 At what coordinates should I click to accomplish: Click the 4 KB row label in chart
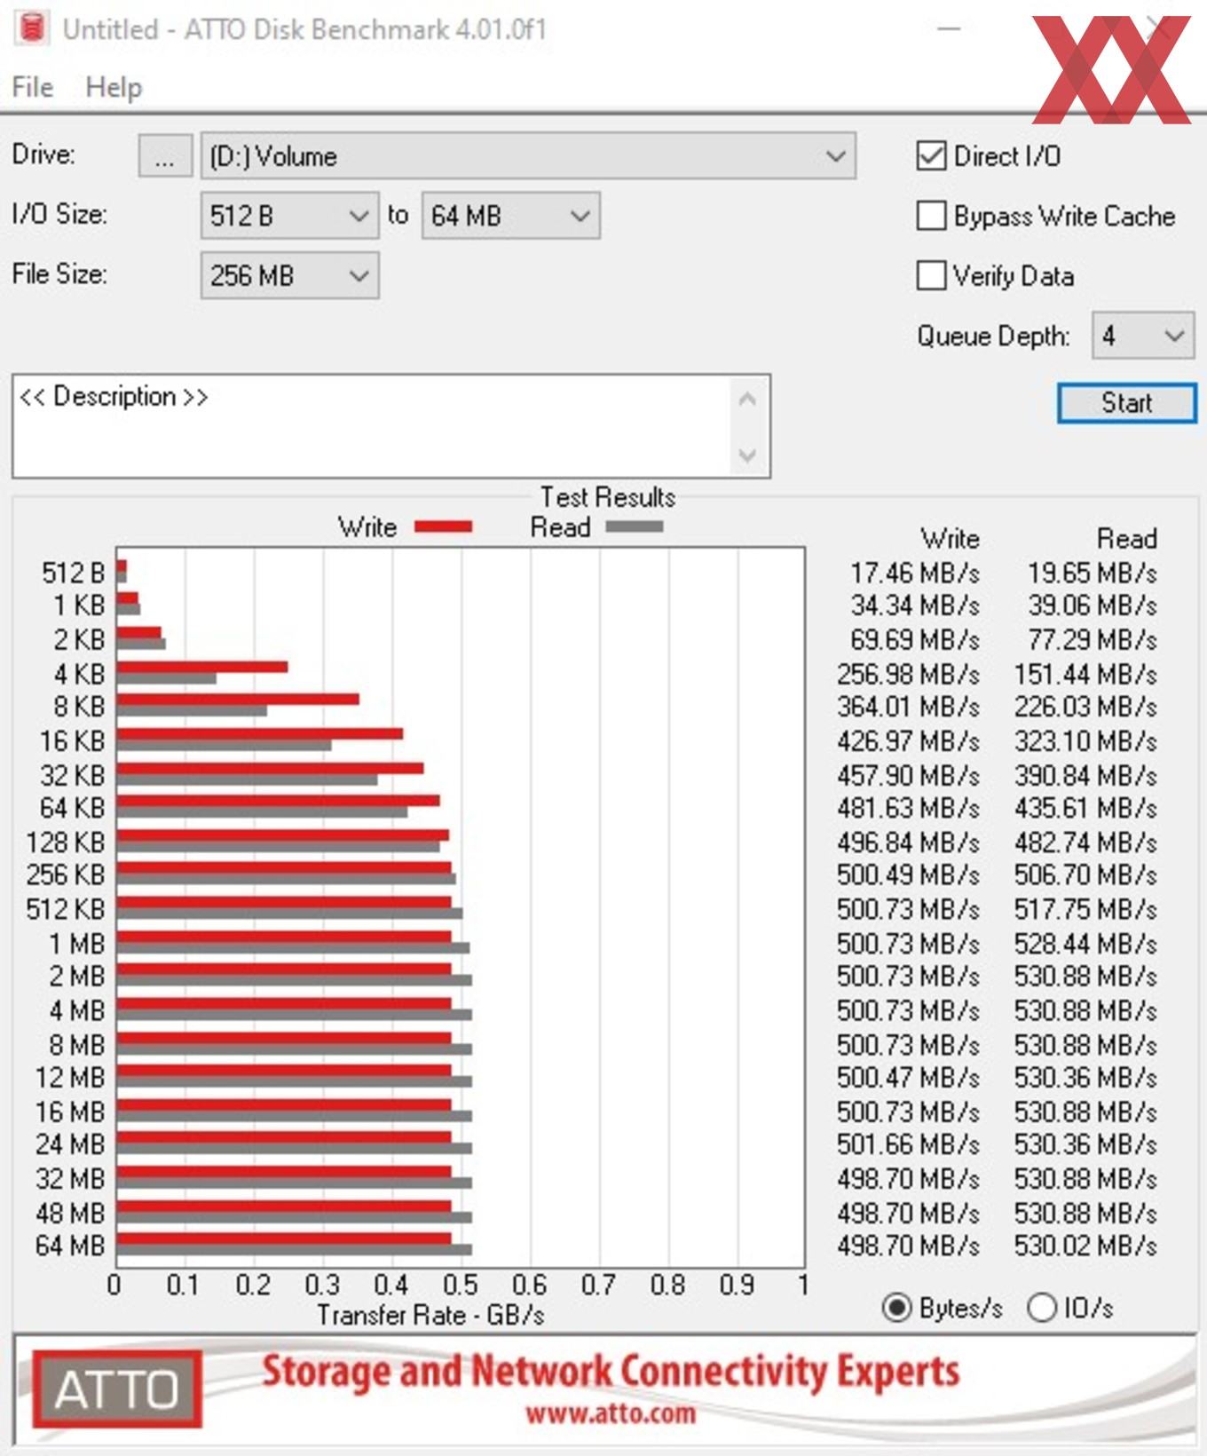point(79,674)
